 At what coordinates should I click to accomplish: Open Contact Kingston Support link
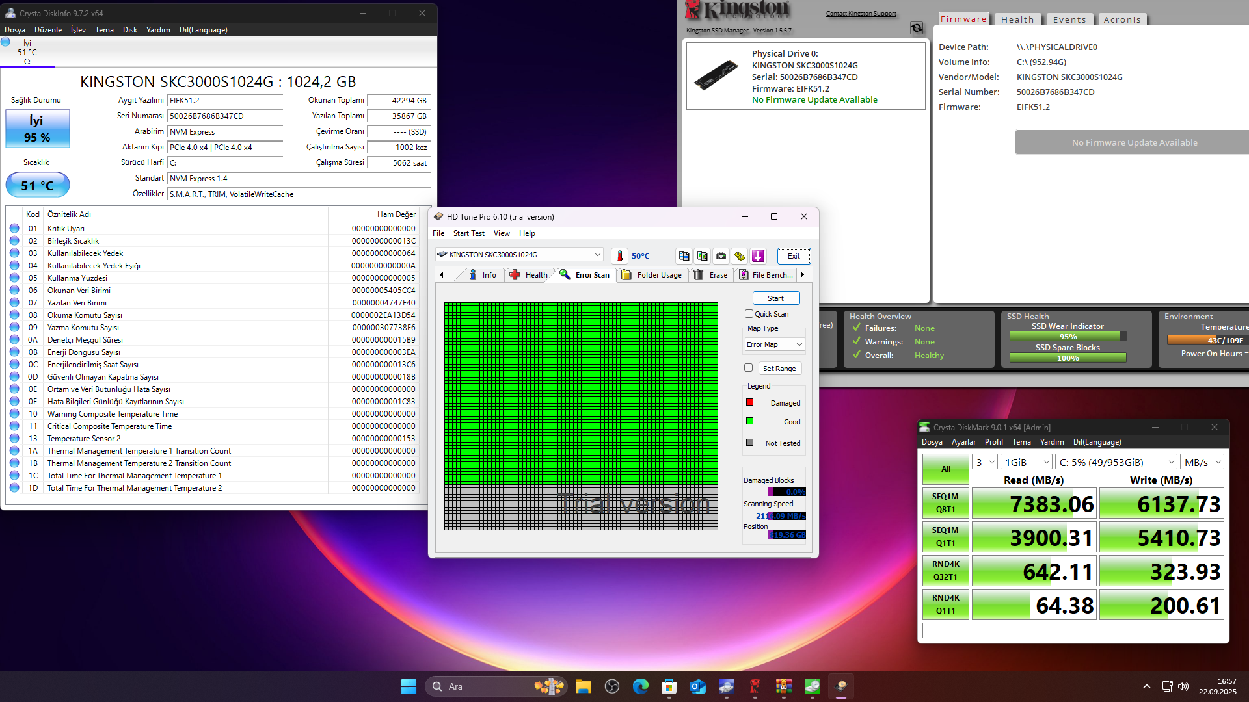point(861,14)
